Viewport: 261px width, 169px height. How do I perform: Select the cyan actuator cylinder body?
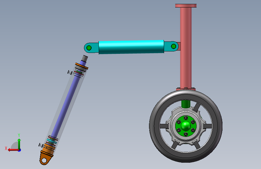[131, 47]
